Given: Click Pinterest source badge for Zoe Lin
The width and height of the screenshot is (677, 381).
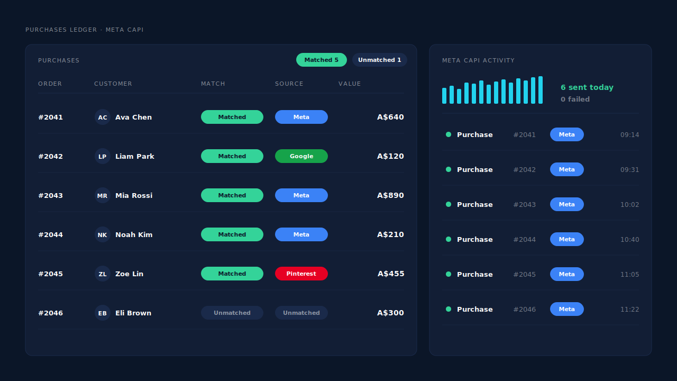Looking at the screenshot, I should (x=301, y=274).
